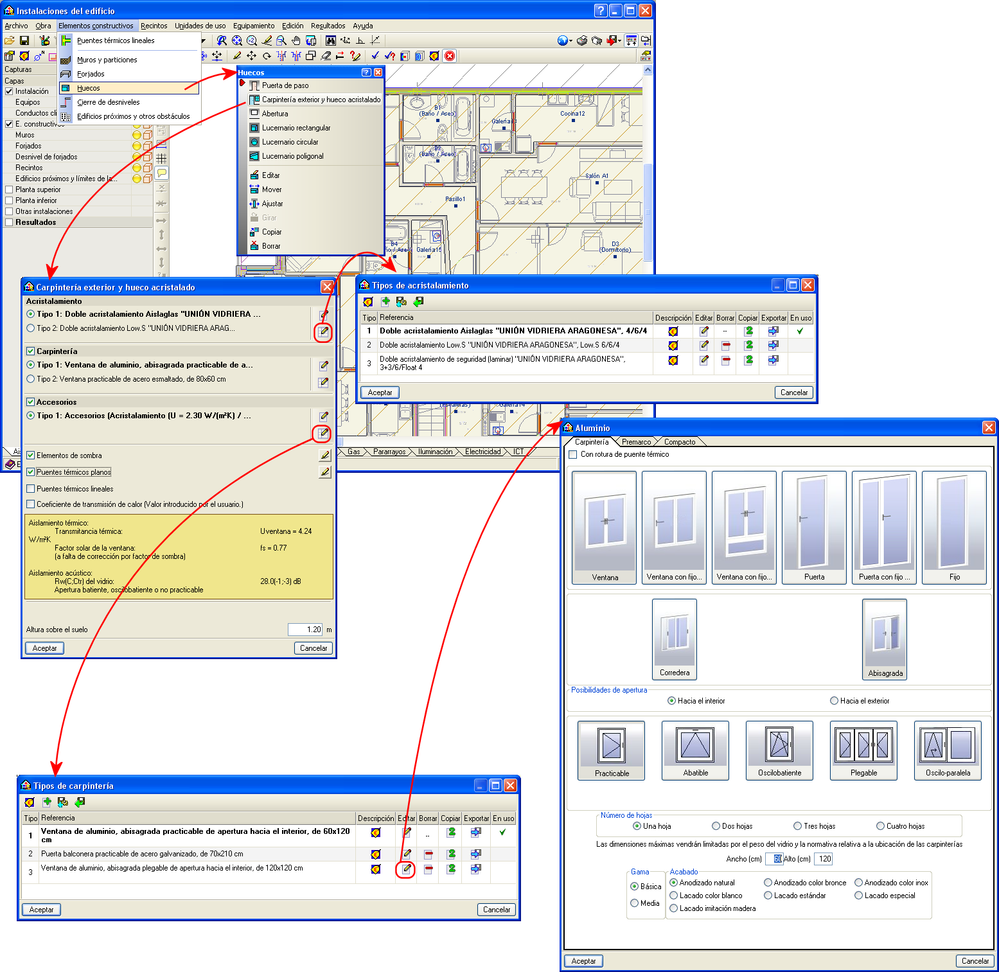
Task: Open the Iluminación tab at the bottom
Action: tap(435, 452)
